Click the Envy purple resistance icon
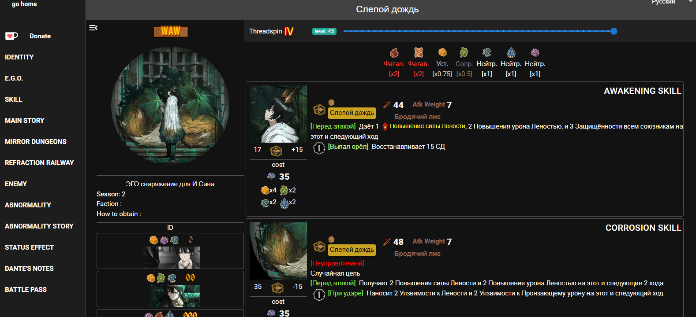696x317 pixels. coord(535,53)
